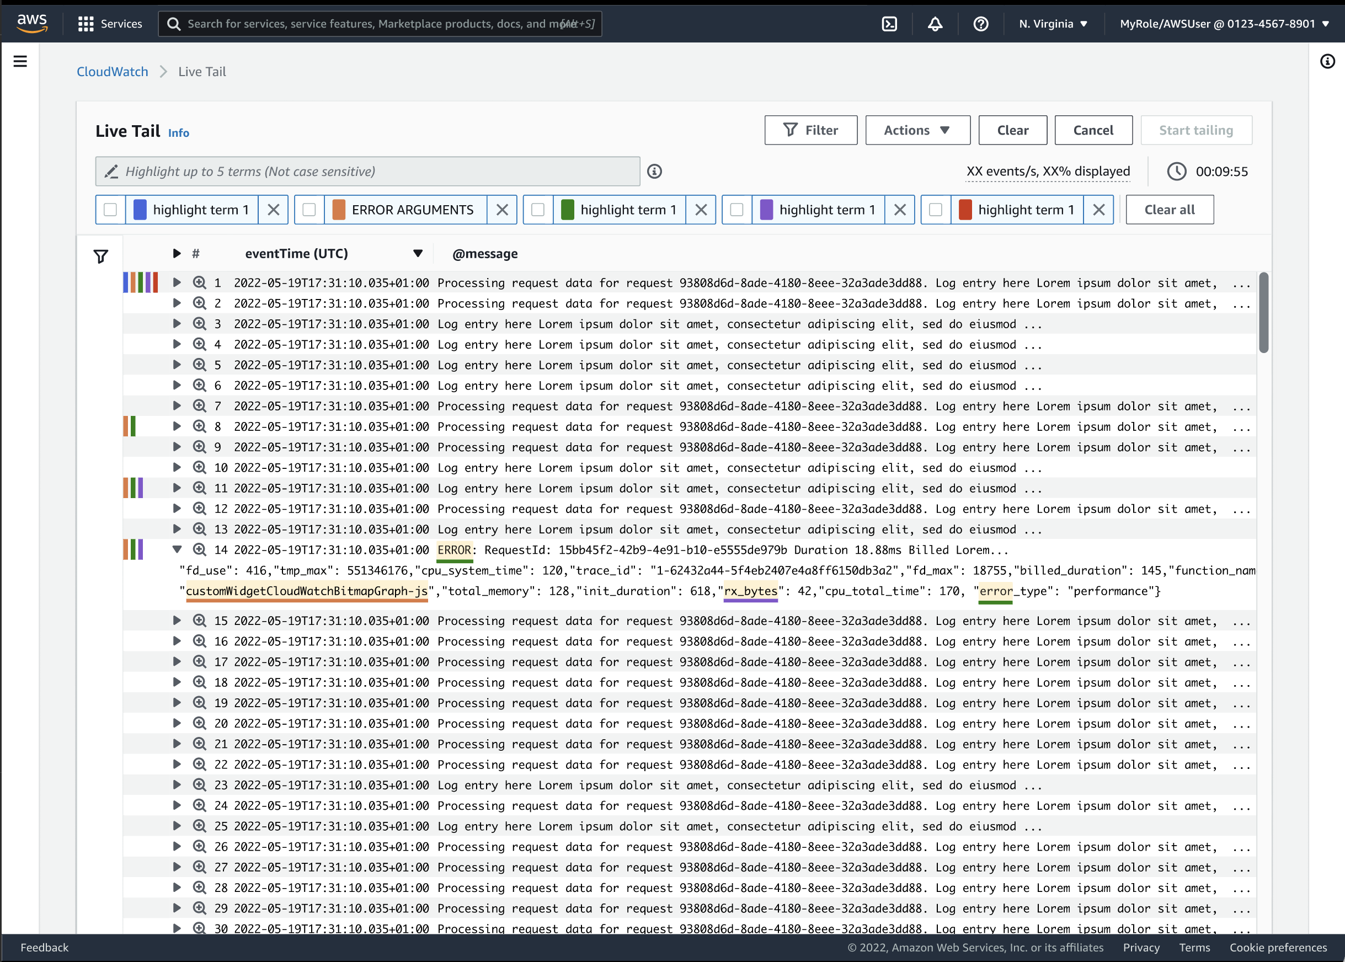Image resolution: width=1345 pixels, height=962 pixels.
Task: Click magnifier zoom icon on log row 11
Action: 200,488
